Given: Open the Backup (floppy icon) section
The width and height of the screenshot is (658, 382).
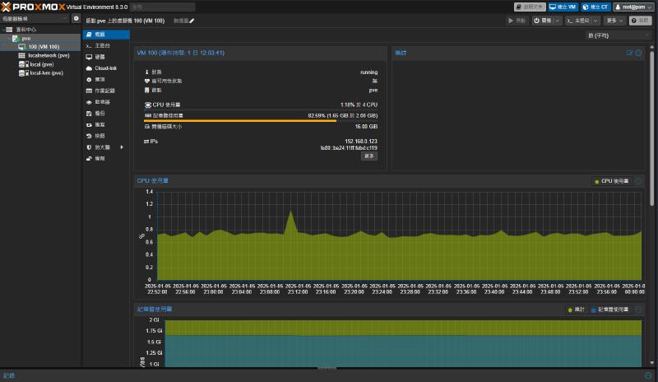Looking at the screenshot, I should [x=106, y=114].
